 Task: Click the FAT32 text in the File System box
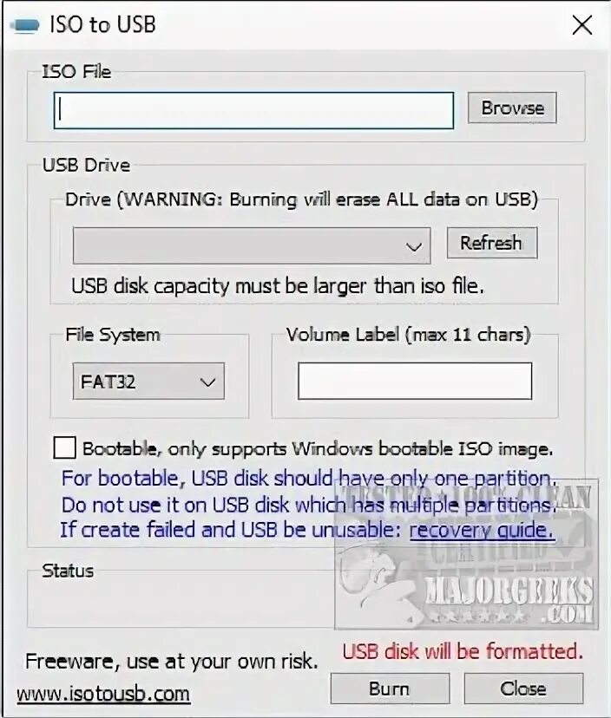[108, 382]
